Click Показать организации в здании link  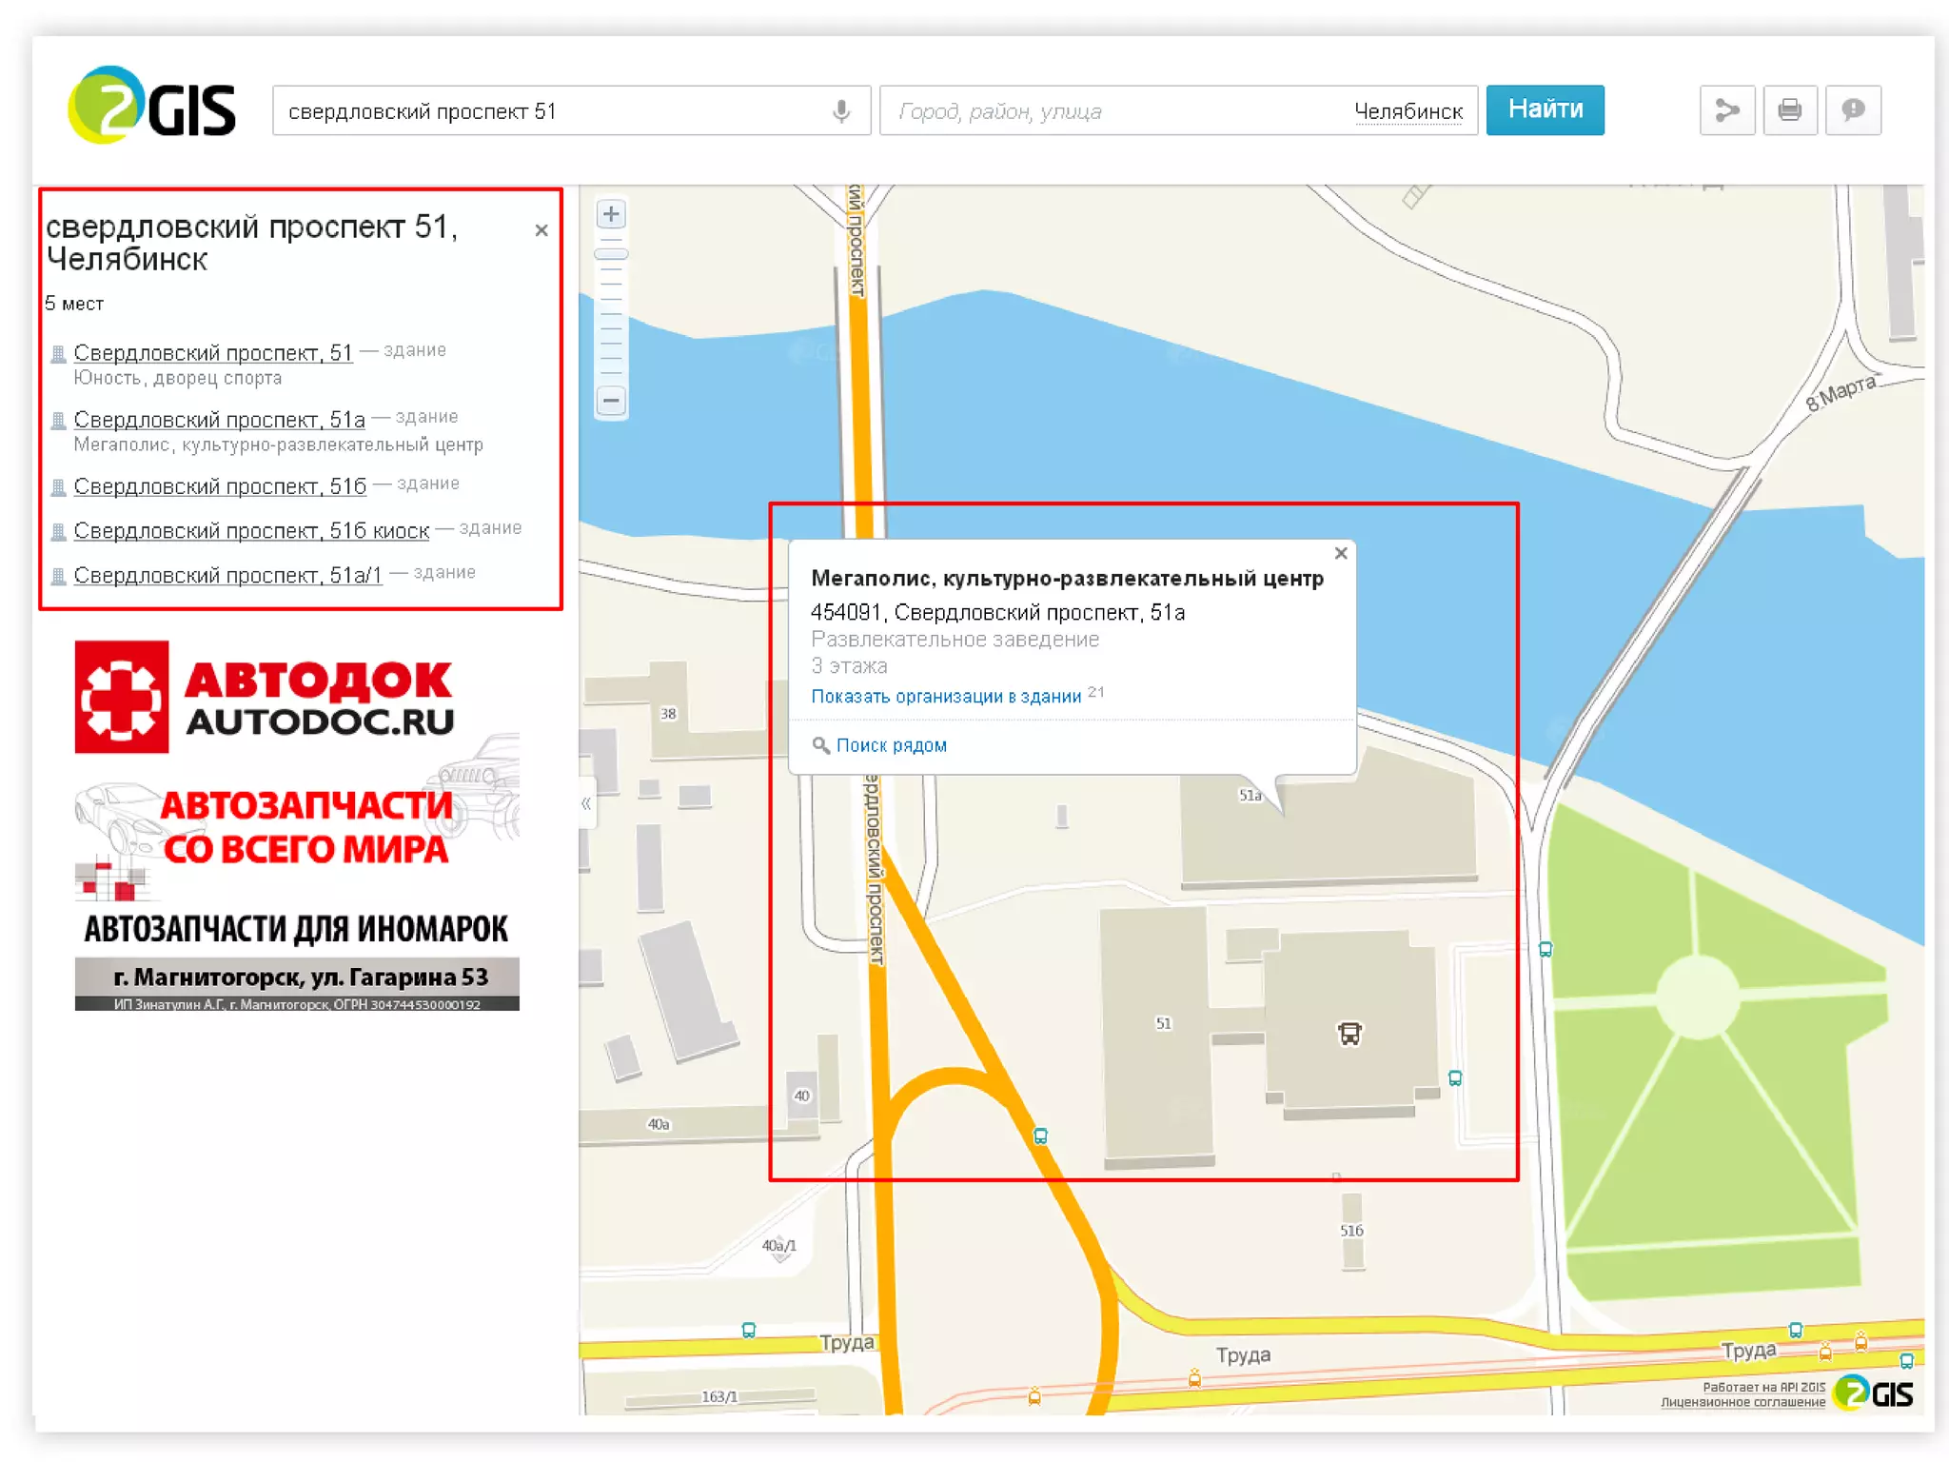[945, 697]
